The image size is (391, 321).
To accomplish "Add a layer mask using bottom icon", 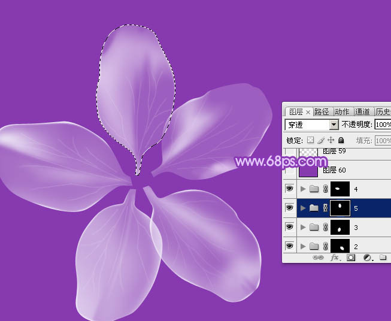I will 351,258.
